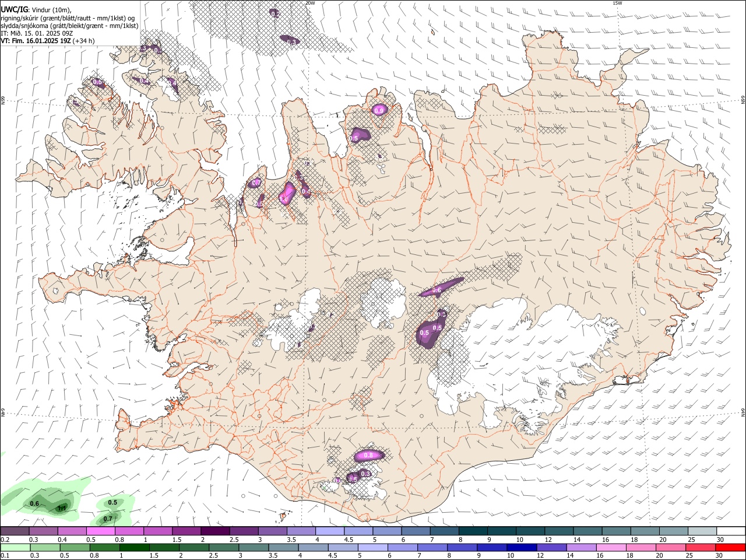Click the green 0.6 rain value offshore
Image resolution: width=746 pixels, height=560 pixels.
pos(34,503)
